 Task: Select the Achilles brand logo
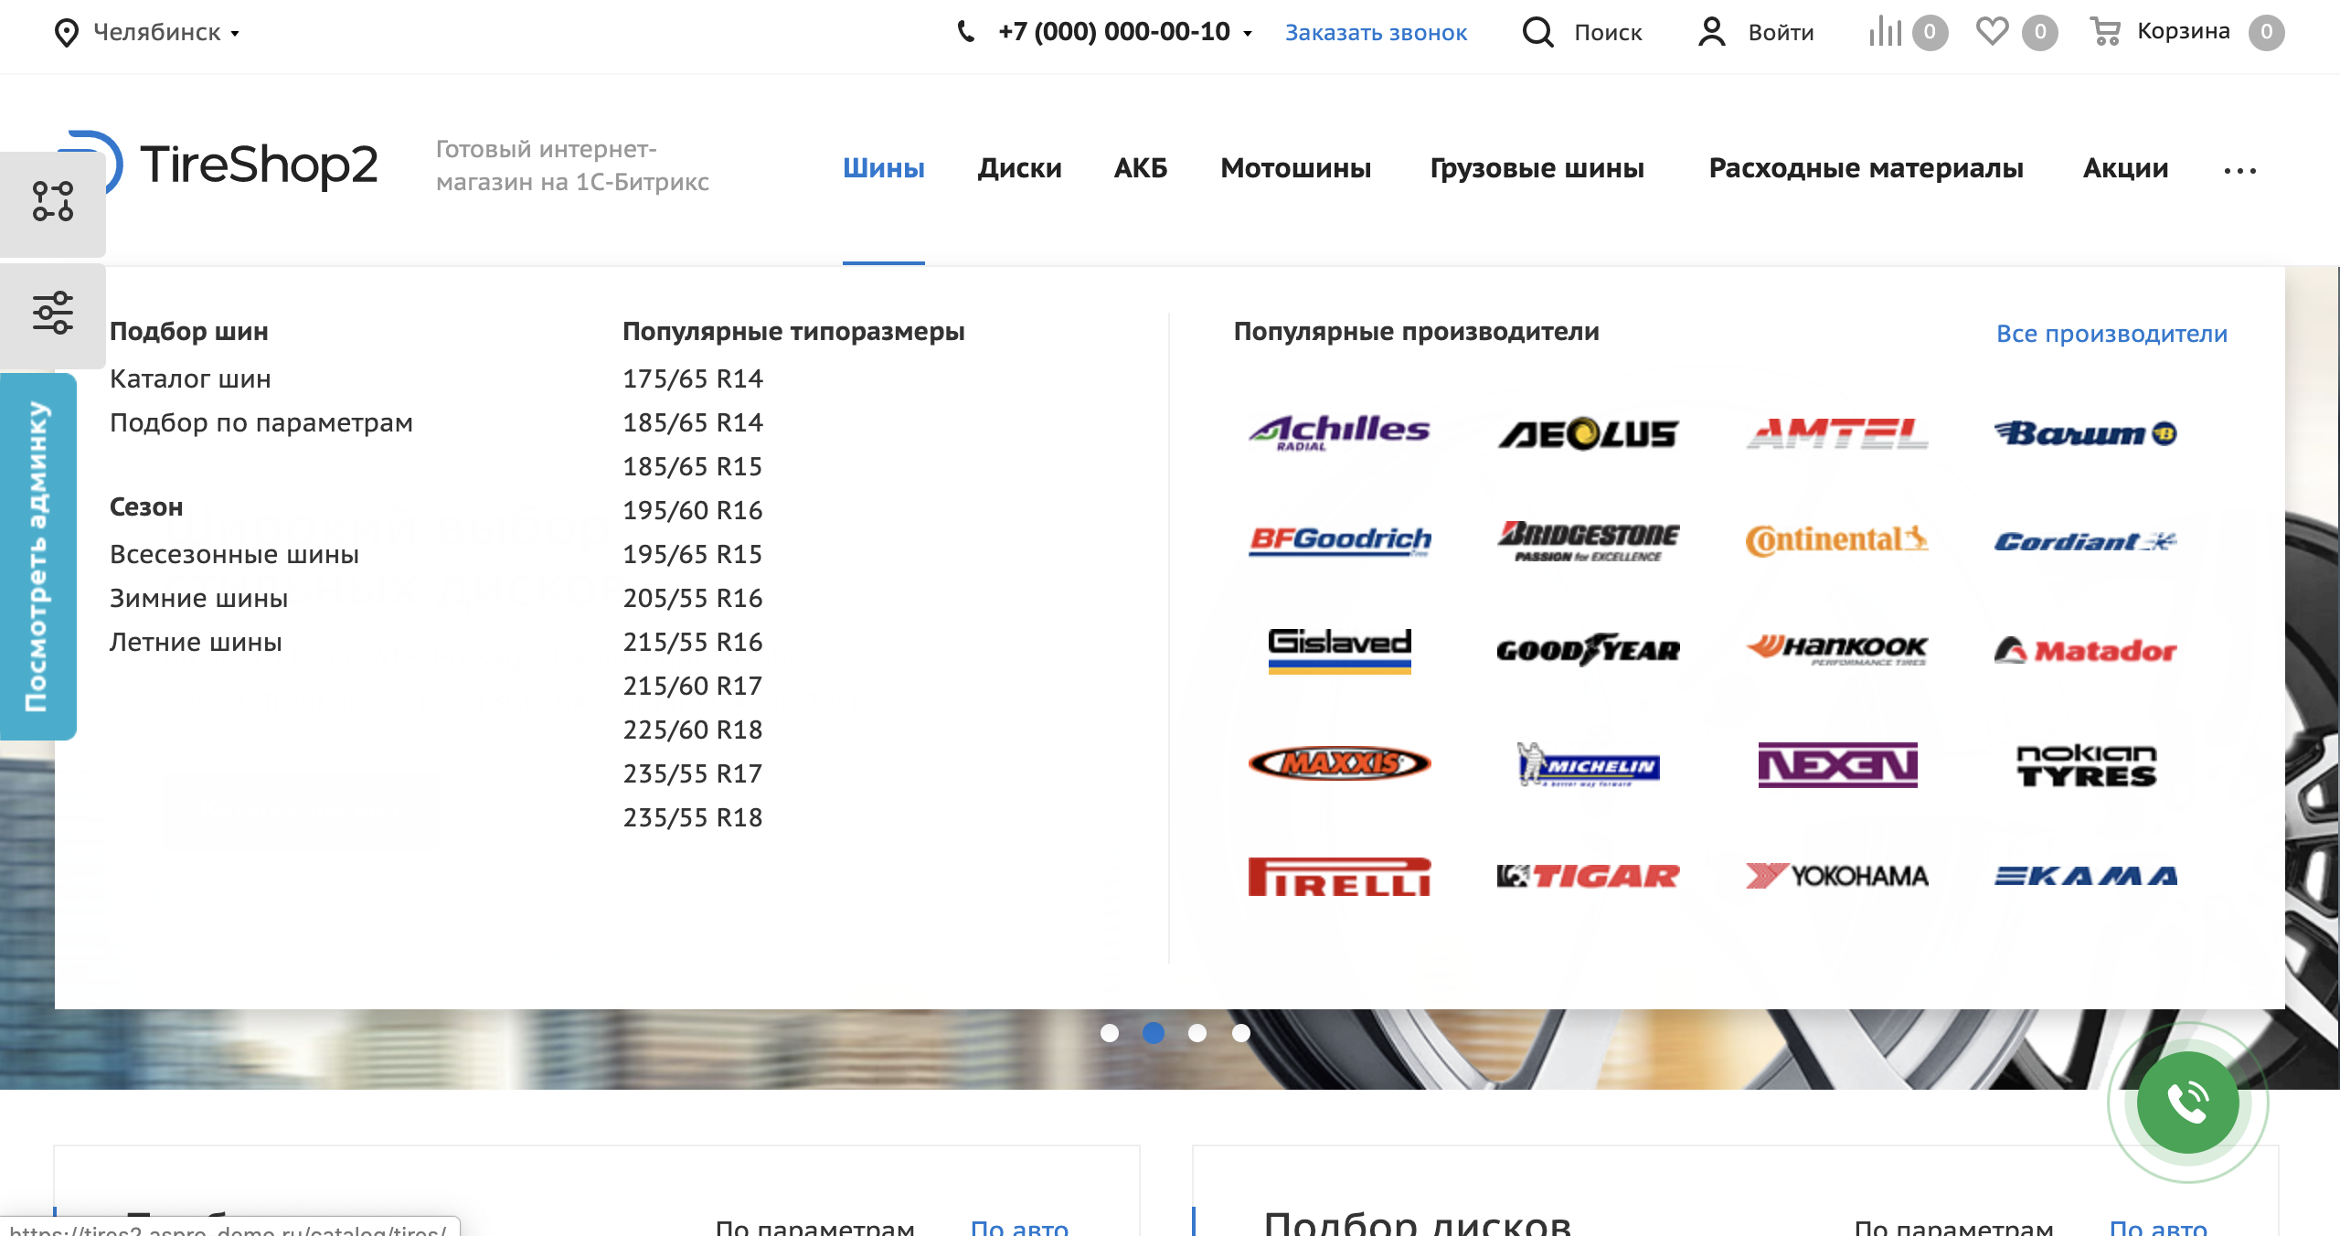(1339, 432)
